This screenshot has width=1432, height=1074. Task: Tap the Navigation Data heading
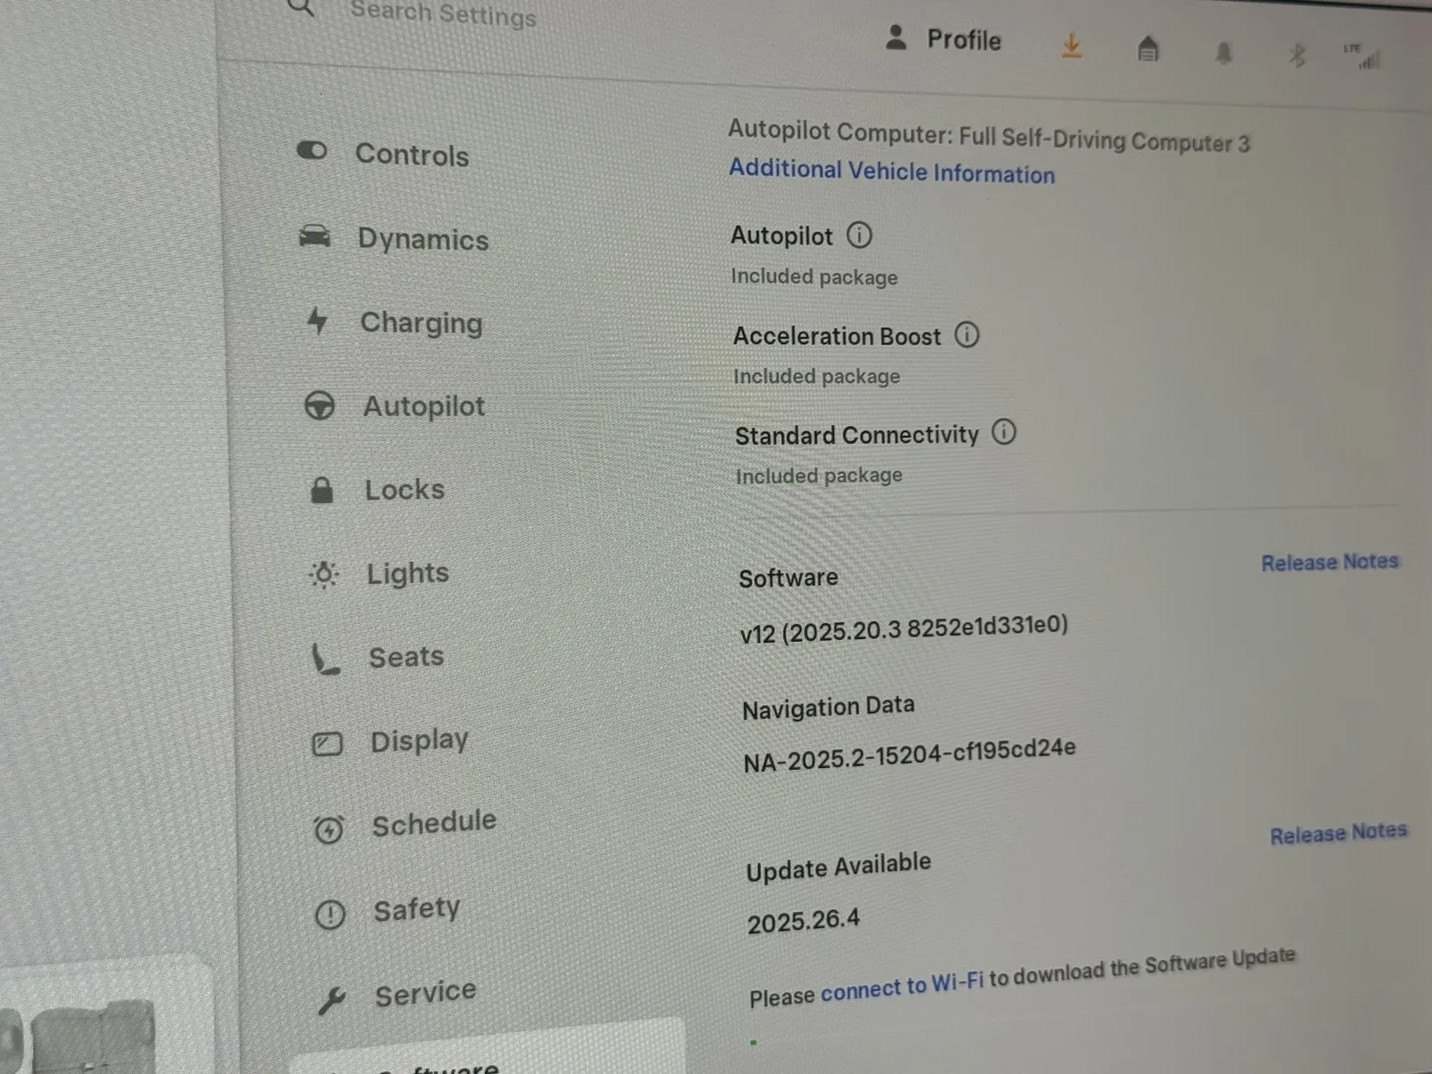point(829,708)
